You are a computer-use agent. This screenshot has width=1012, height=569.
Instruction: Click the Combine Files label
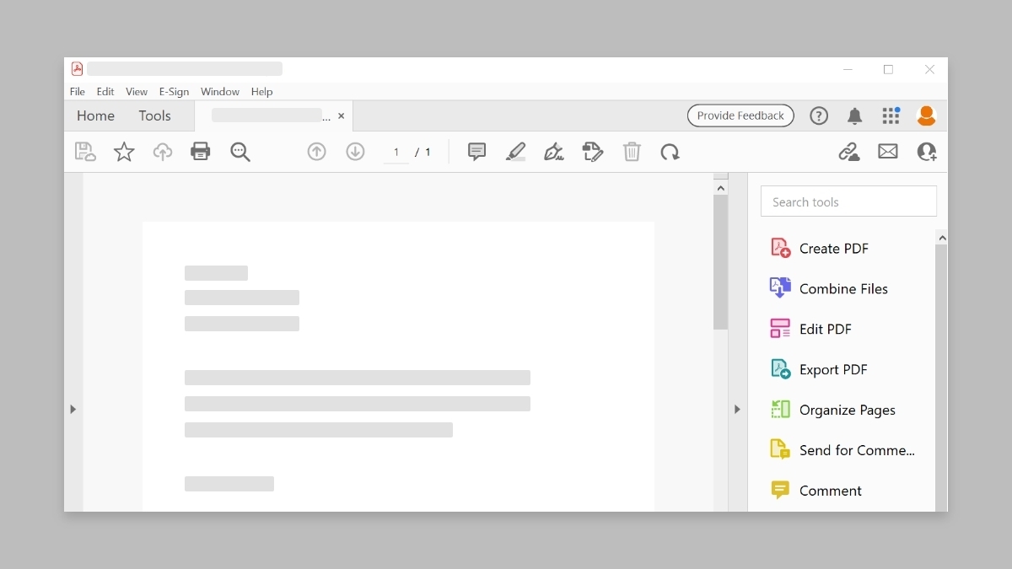click(843, 288)
